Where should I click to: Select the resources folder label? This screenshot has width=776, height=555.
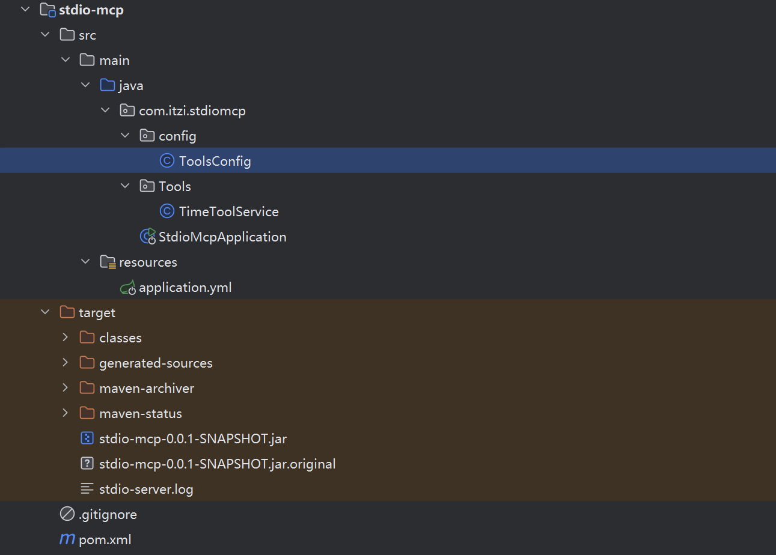(x=148, y=262)
